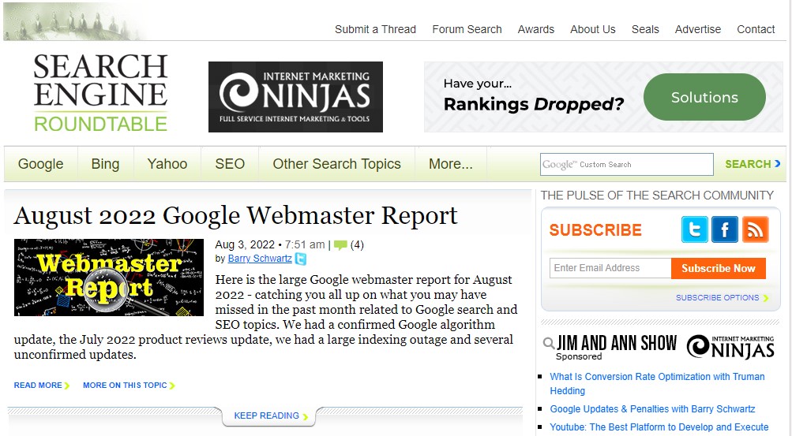
Task: Click the green SEARCH button
Action: pos(753,164)
